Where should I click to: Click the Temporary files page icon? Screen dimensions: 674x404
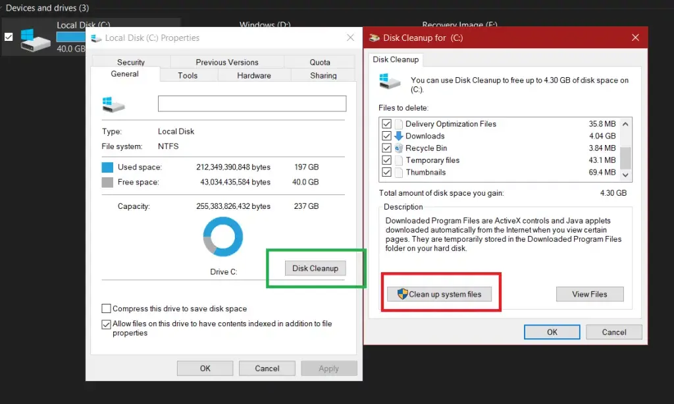[x=398, y=160]
